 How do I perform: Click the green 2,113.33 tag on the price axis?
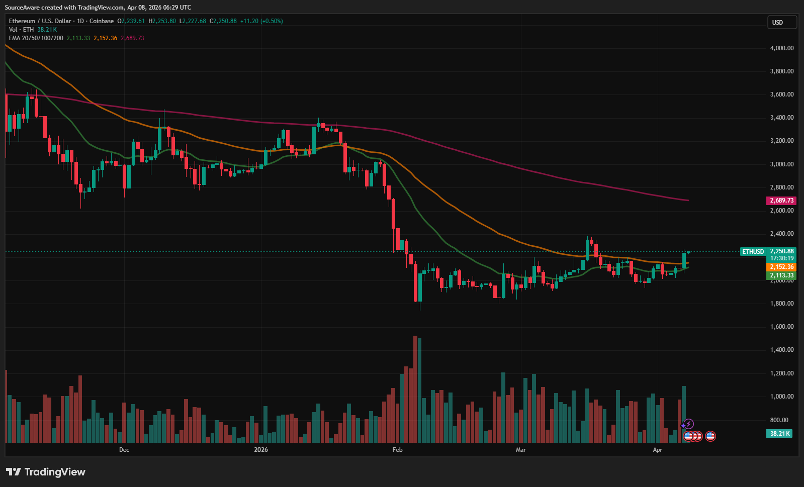click(782, 275)
